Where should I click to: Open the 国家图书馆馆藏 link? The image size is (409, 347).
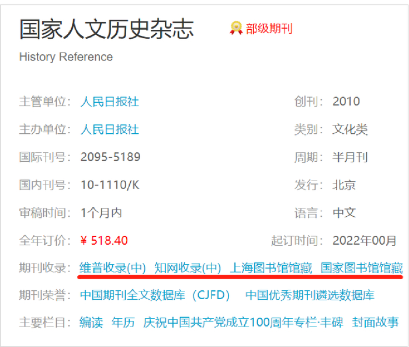coord(362,268)
